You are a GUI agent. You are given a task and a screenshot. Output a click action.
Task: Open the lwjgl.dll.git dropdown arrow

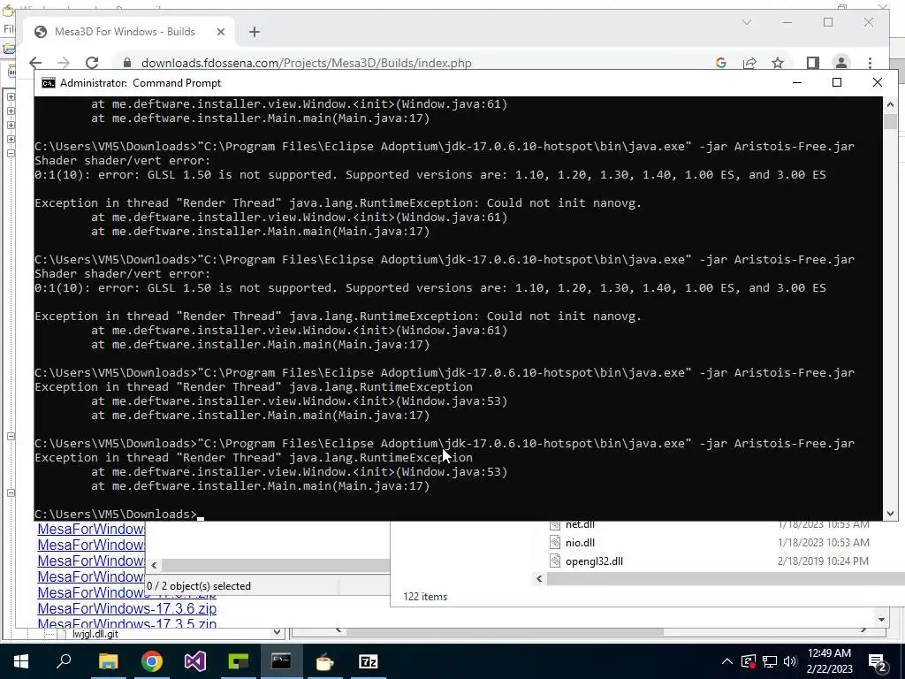[277, 633]
